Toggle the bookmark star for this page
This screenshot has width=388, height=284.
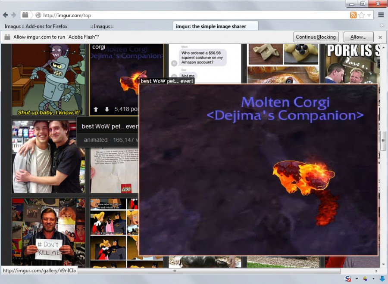[x=360, y=15]
